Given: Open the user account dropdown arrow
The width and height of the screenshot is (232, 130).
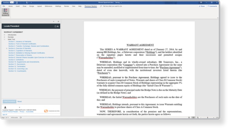Looking at the screenshot, I should point(20,107).
